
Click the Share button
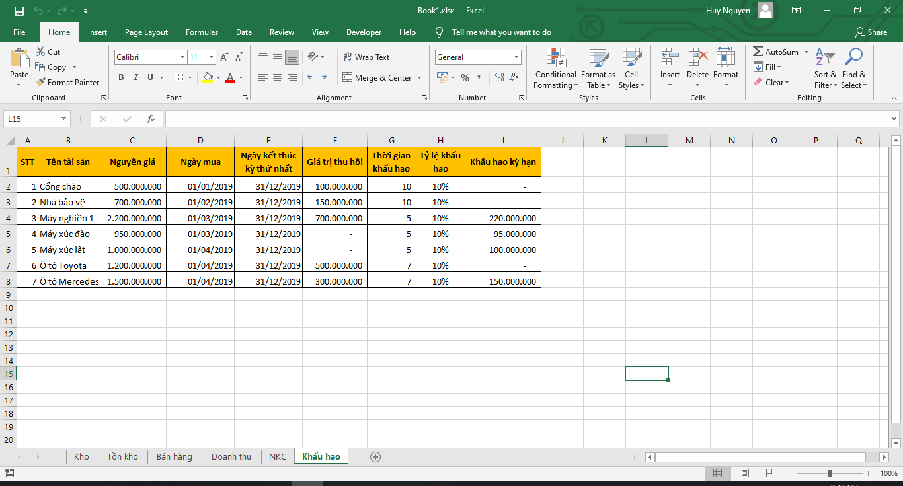(871, 32)
